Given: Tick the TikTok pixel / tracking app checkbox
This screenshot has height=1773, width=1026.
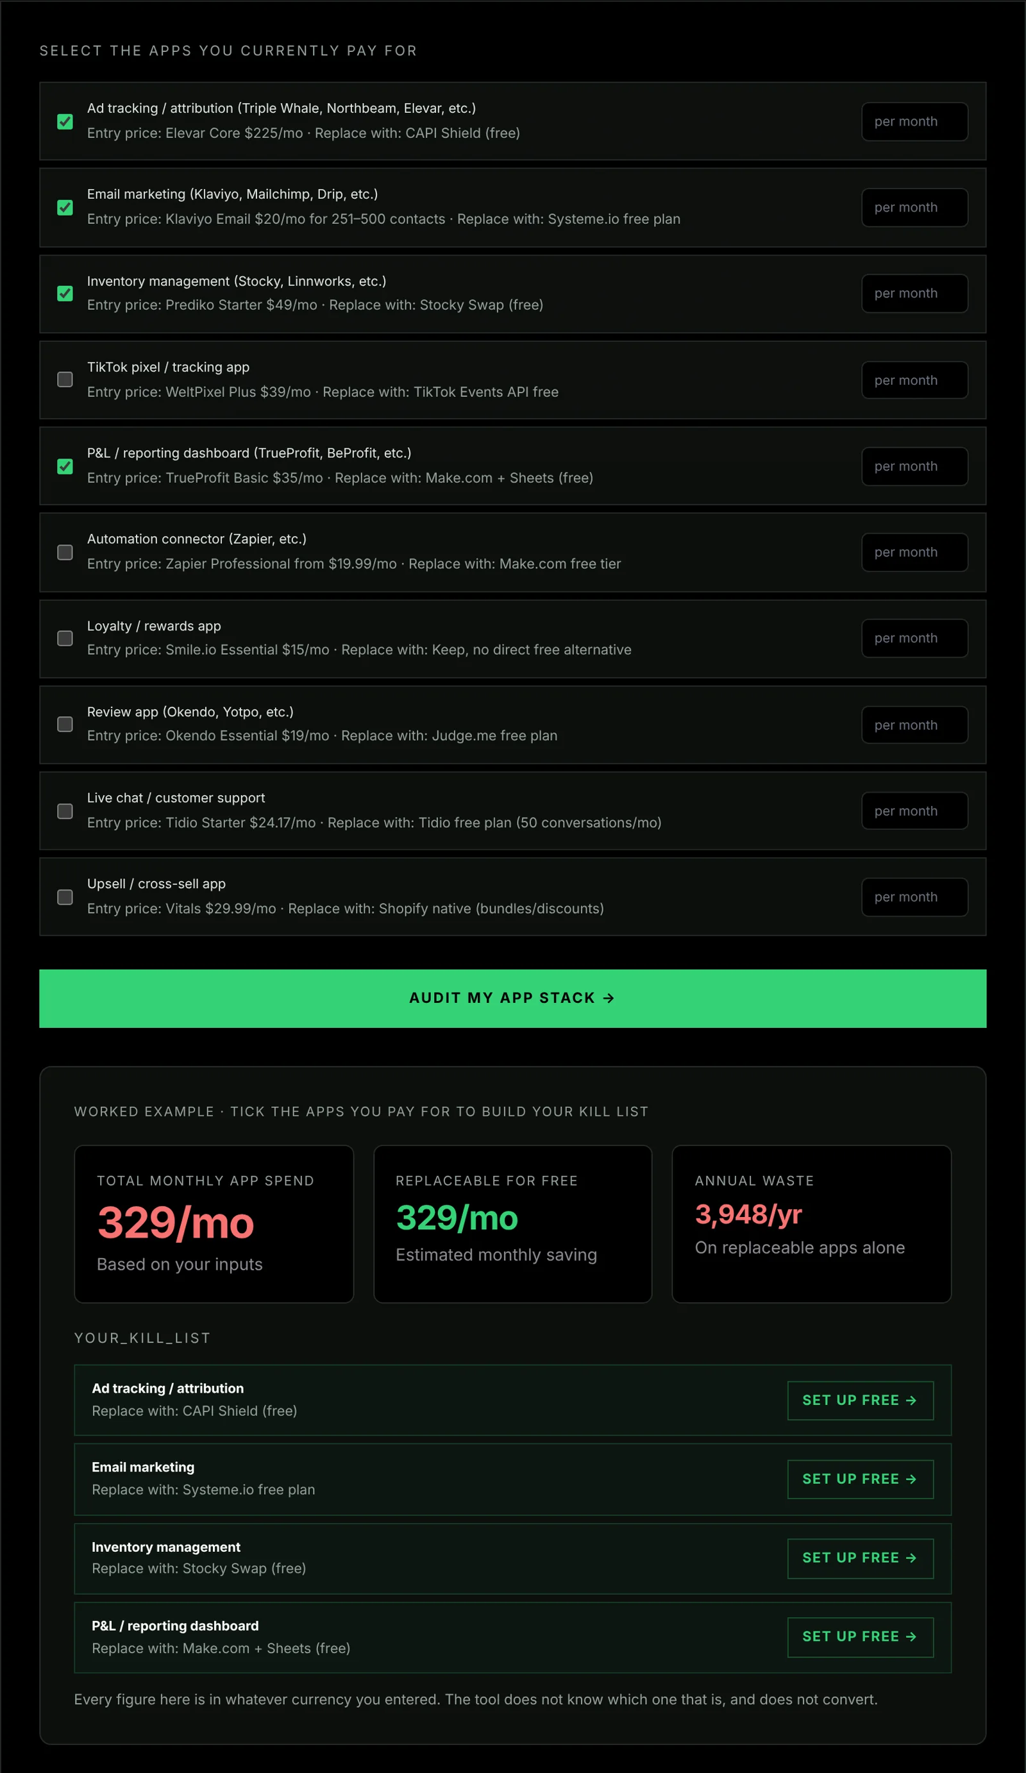Looking at the screenshot, I should coord(65,380).
